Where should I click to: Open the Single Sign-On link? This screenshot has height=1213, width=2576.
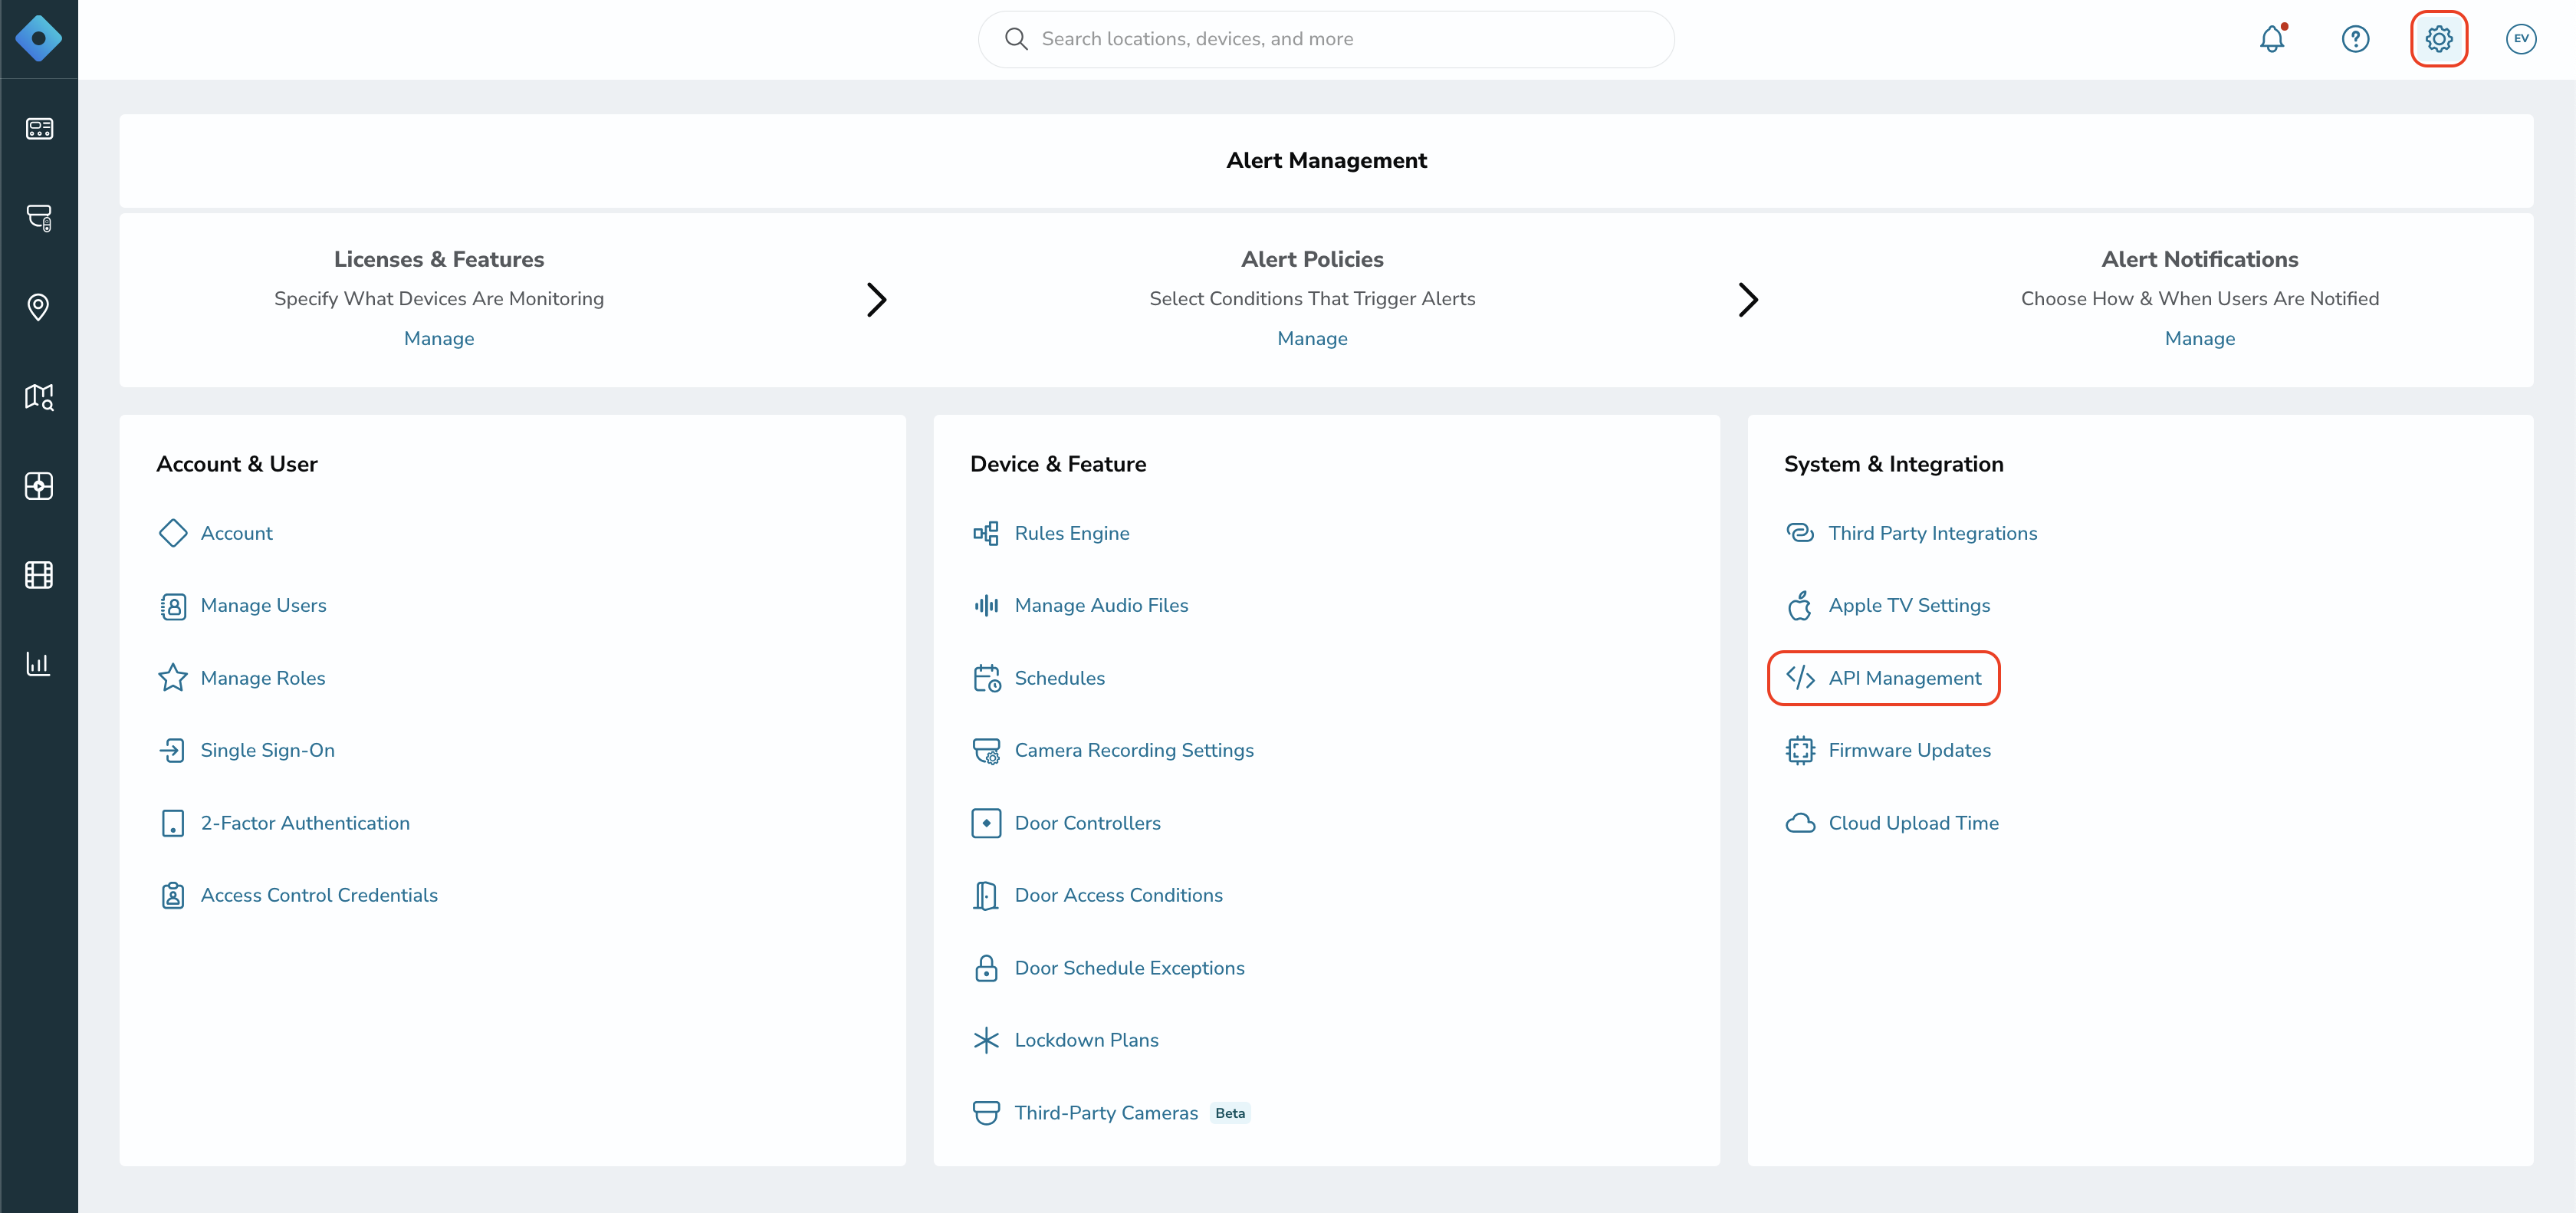pos(267,750)
